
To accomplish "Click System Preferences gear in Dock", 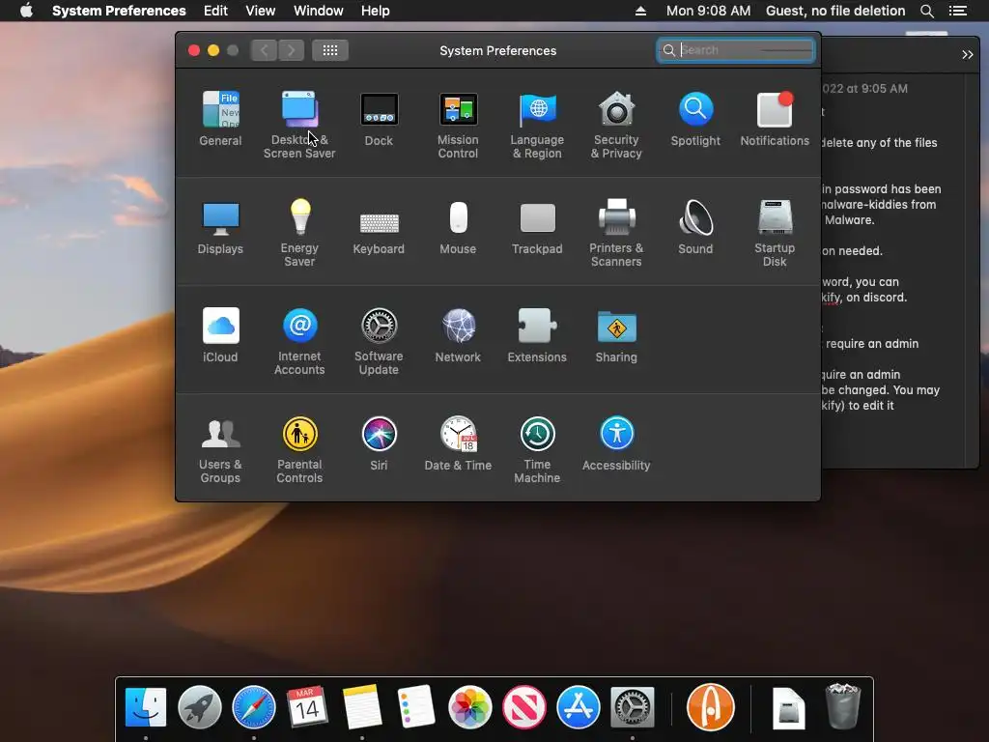I will 632,707.
